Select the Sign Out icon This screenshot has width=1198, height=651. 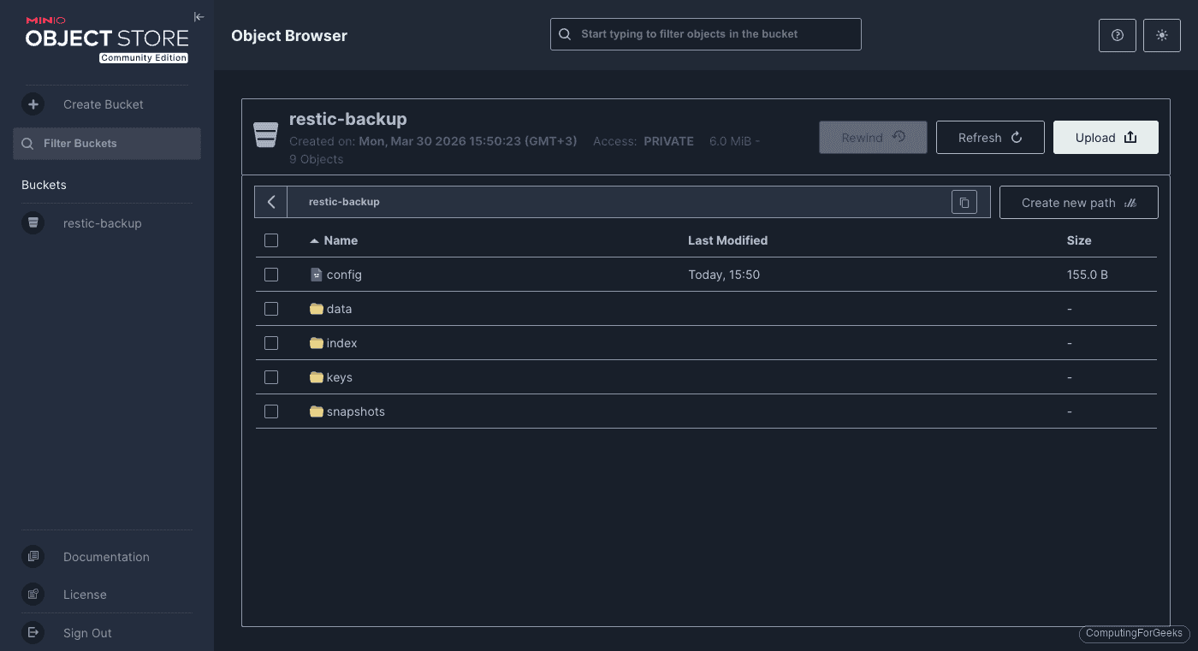33,633
